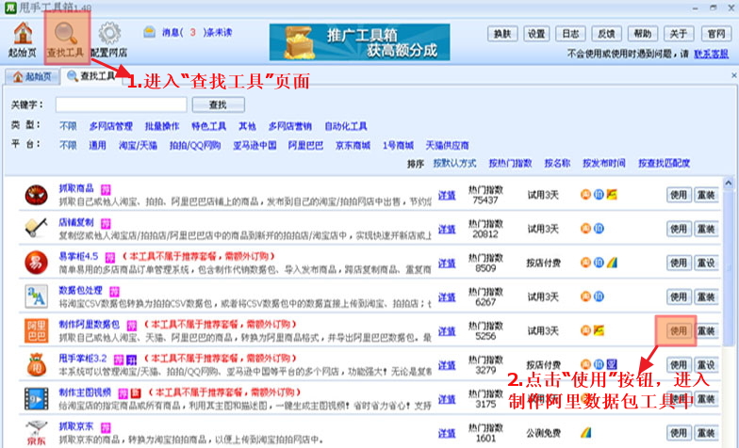
Task: Open 详情 for 抓取商品
Action: (447, 196)
